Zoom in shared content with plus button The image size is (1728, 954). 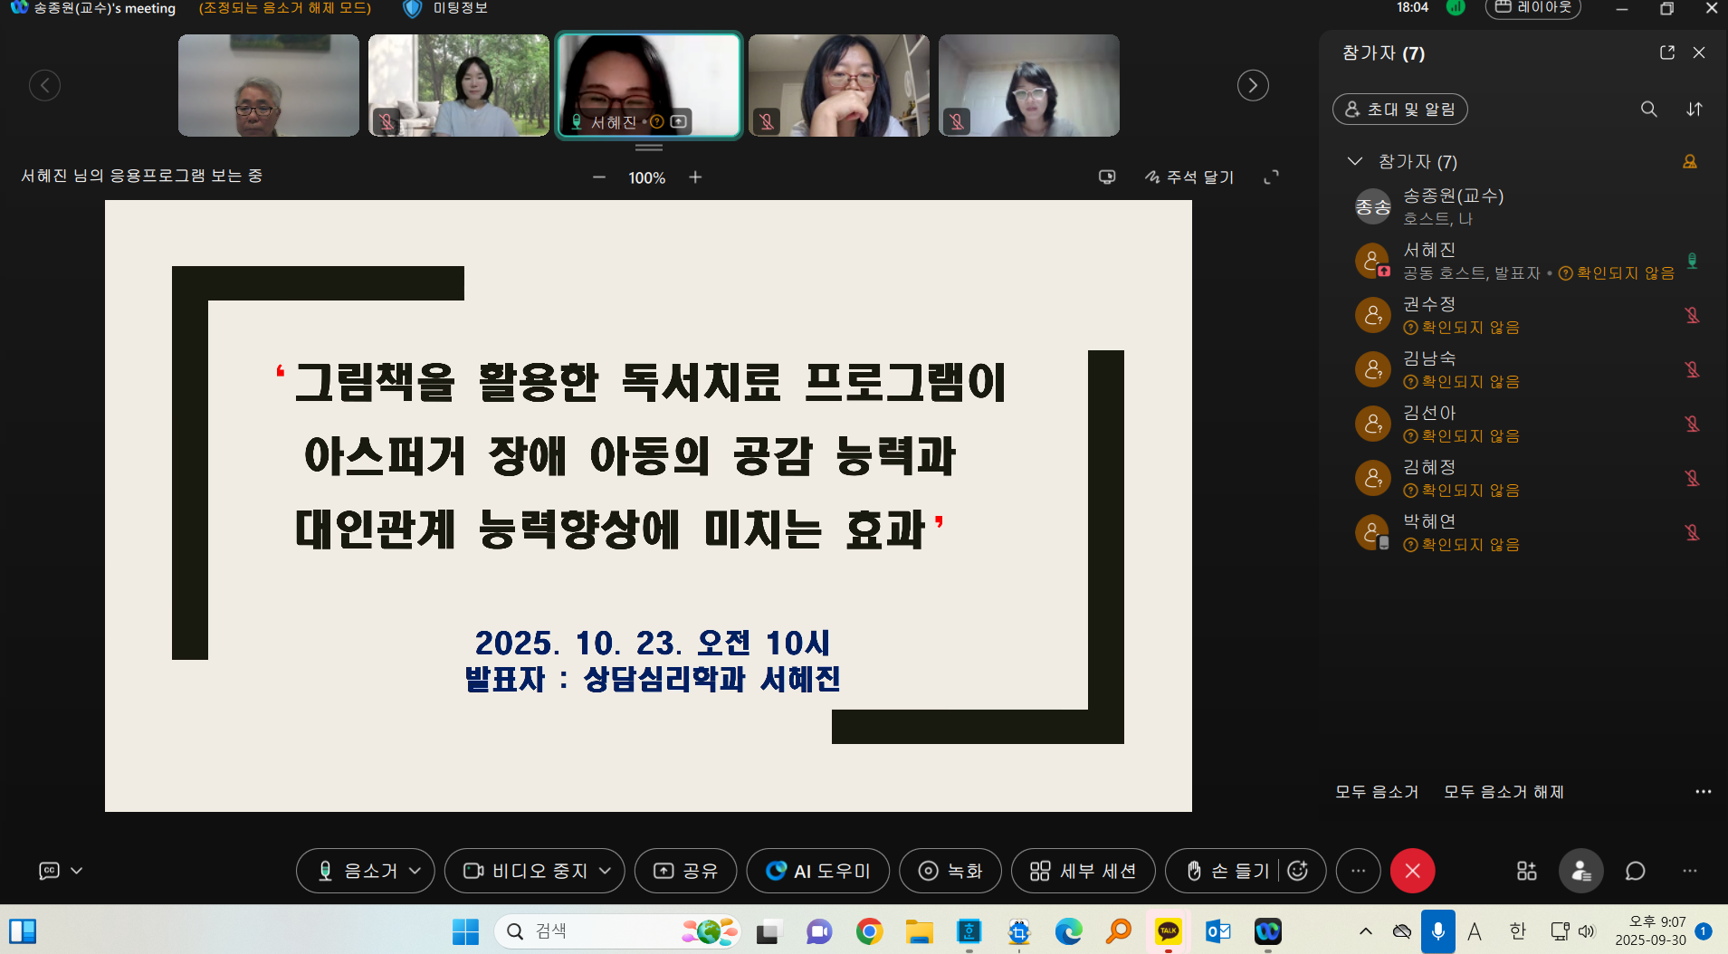click(x=695, y=177)
